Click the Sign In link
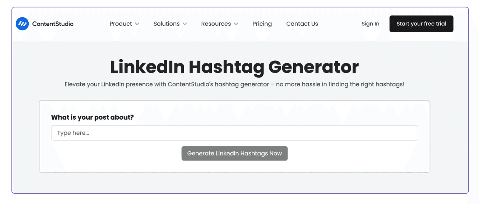Viewport: 479px width, 204px height. point(370,24)
